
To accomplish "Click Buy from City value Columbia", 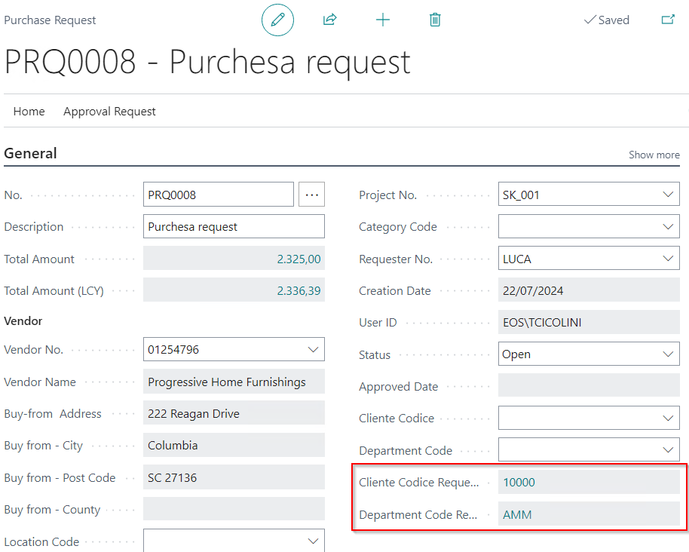I will [x=234, y=445].
